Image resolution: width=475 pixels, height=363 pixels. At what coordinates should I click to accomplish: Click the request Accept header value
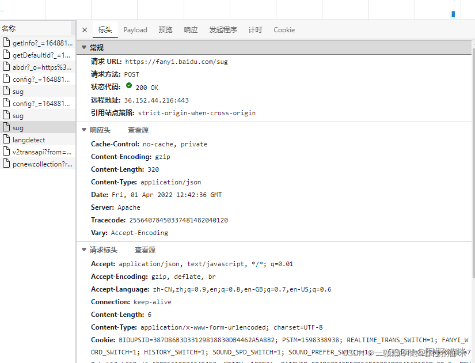tap(206, 264)
